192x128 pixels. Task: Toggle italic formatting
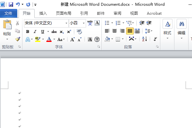tap(35, 32)
